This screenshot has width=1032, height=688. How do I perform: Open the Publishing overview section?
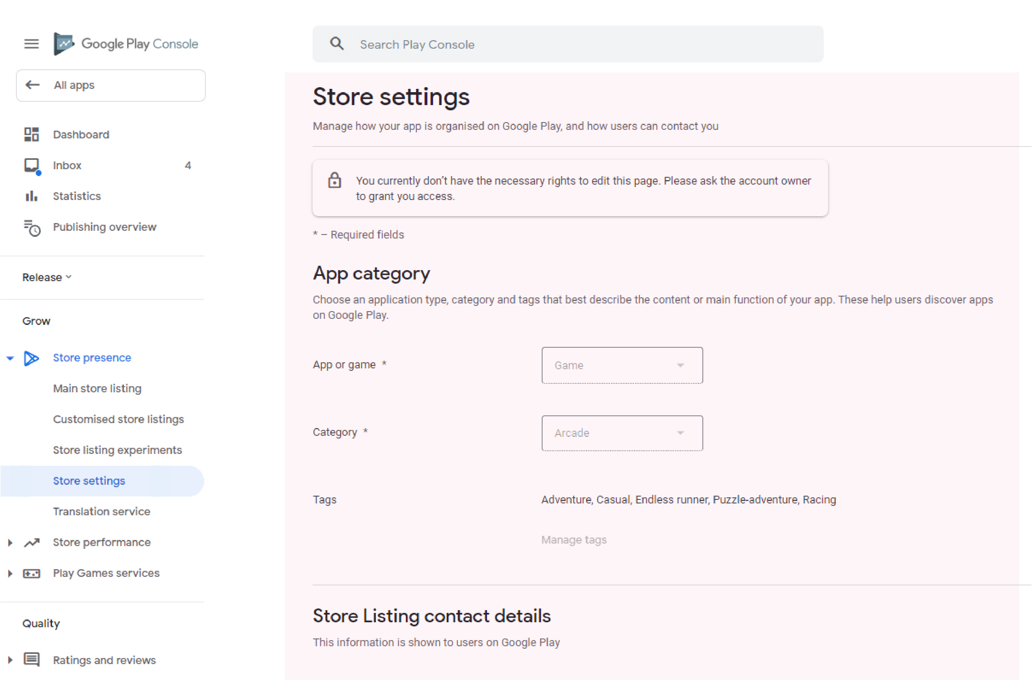click(x=105, y=226)
